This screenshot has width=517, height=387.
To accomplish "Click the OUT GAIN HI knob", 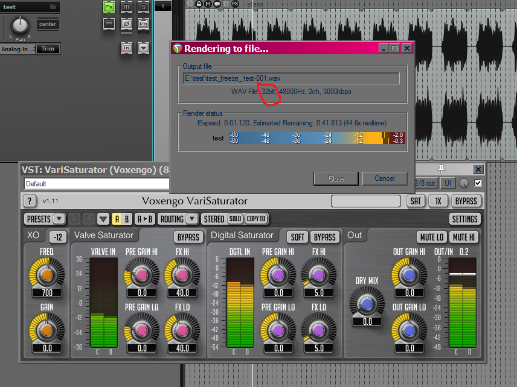I will click(x=409, y=275).
